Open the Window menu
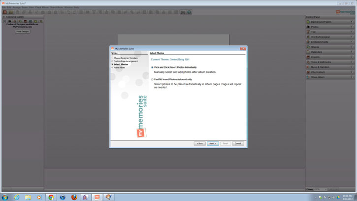Screen dimensions: 357x201 click(68, 7)
